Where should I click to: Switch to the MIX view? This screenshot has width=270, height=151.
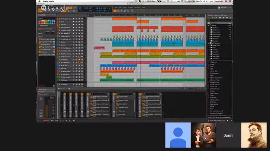click(x=52, y=121)
